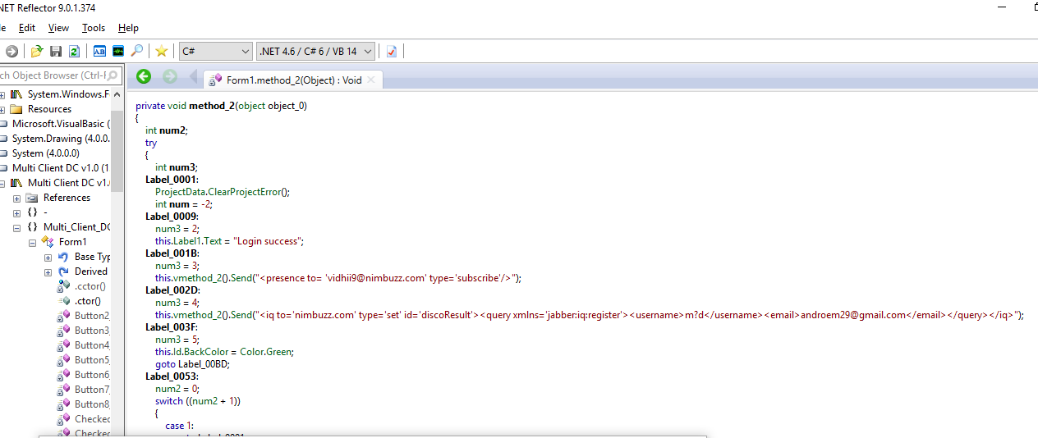Select Microsoft.VisualBasic assembly in tree

pyautogui.click(x=61, y=124)
